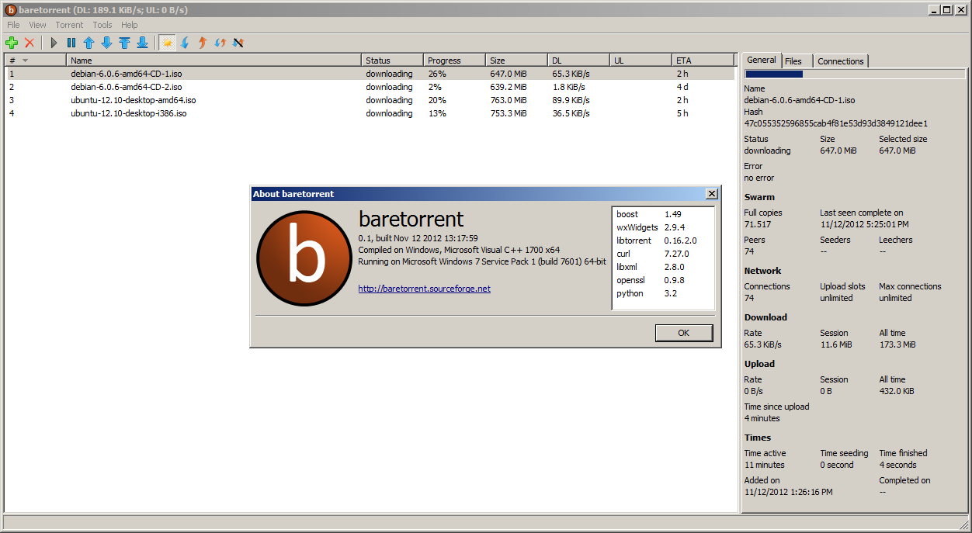Open the Torrent menu
Screen dimensions: 972x533
tap(69, 24)
